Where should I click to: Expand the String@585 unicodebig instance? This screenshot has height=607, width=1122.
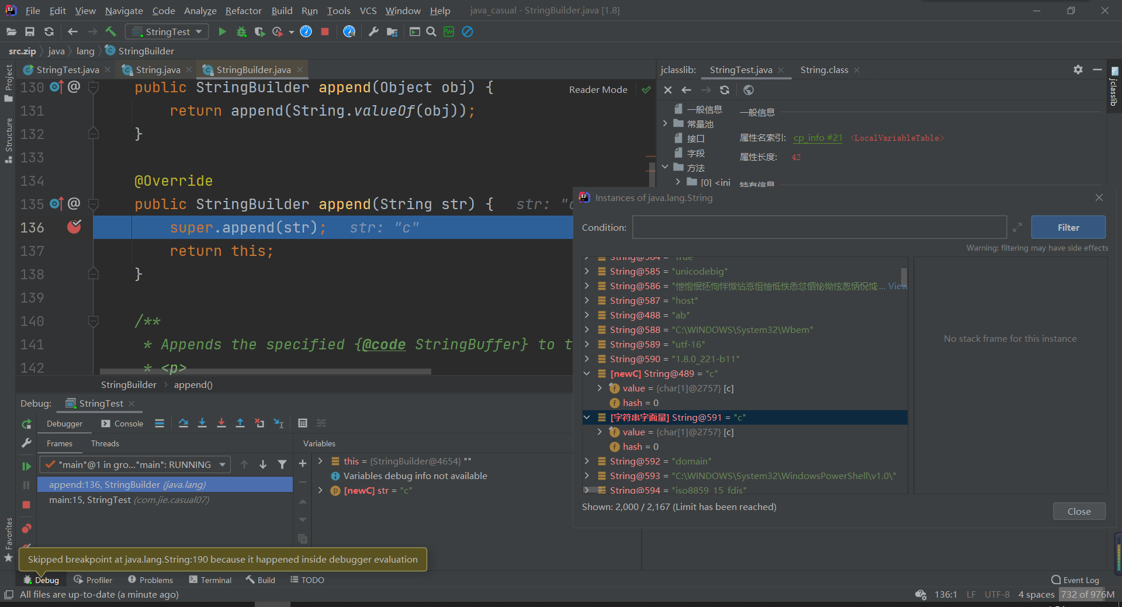pyautogui.click(x=587, y=271)
